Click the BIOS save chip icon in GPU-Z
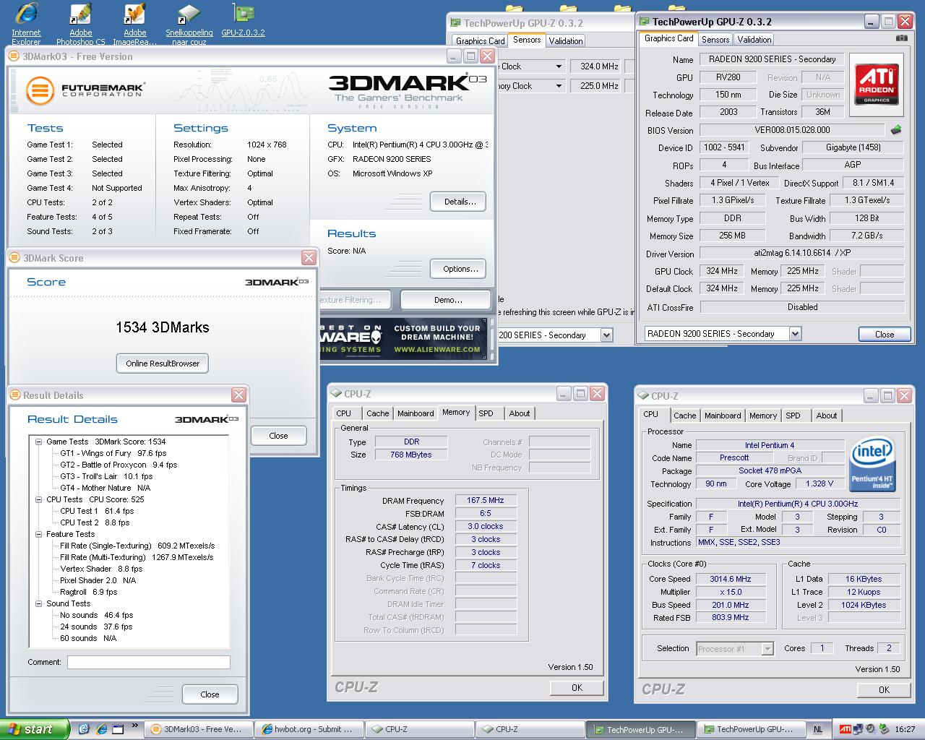Screen dimensions: 925x740 pos(896,130)
